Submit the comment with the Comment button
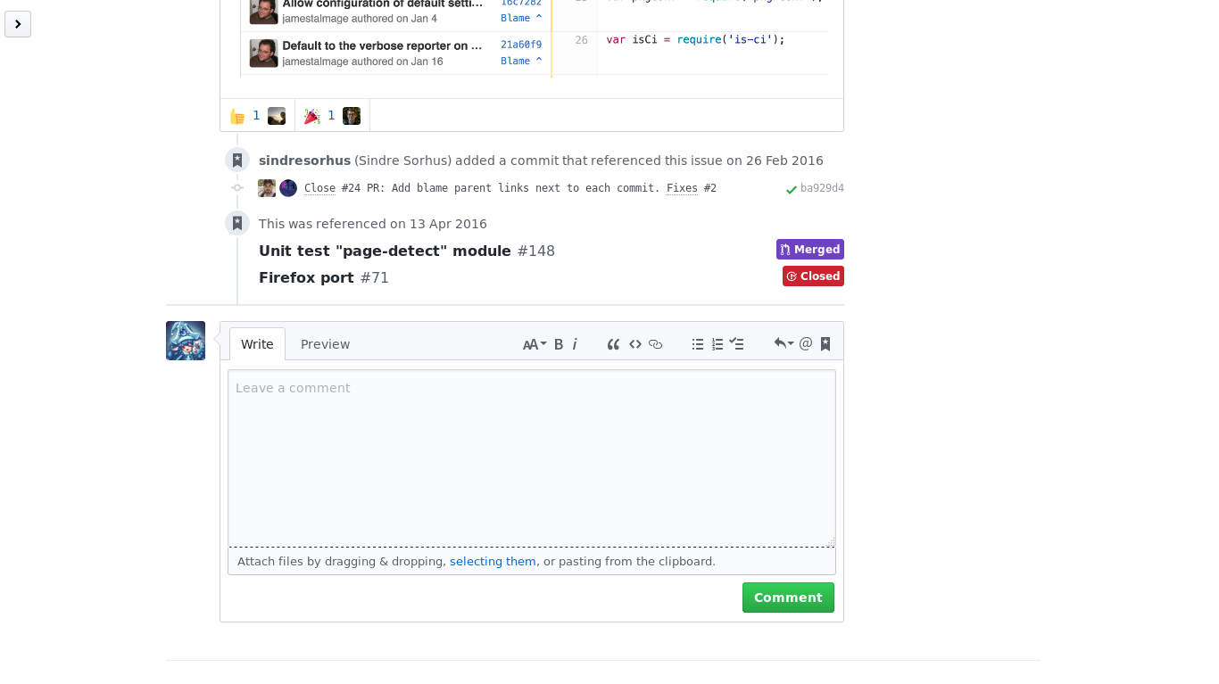This screenshot has width=1219, height=684. (x=788, y=597)
